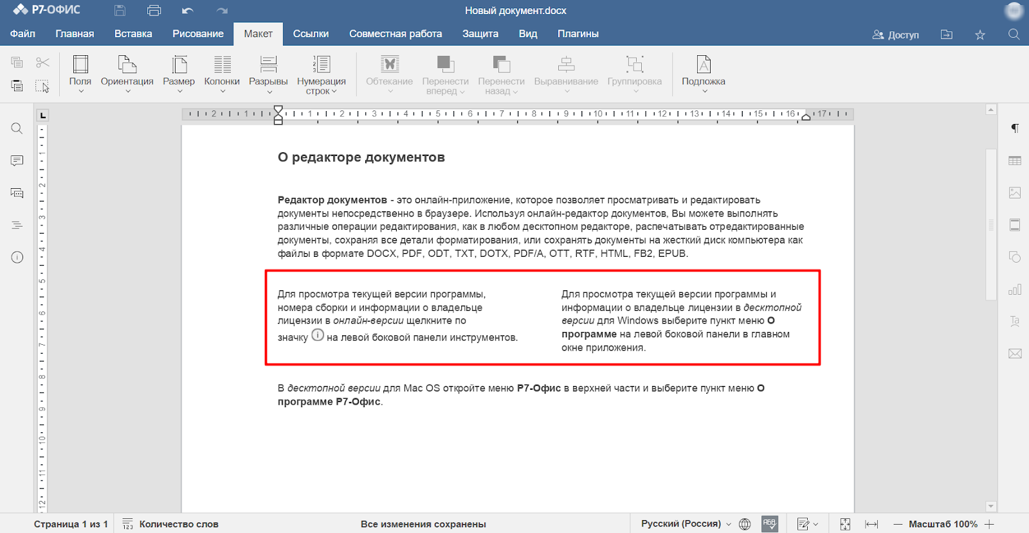
Task: Open Text Art settings in right sidebar
Action: point(1015,321)
